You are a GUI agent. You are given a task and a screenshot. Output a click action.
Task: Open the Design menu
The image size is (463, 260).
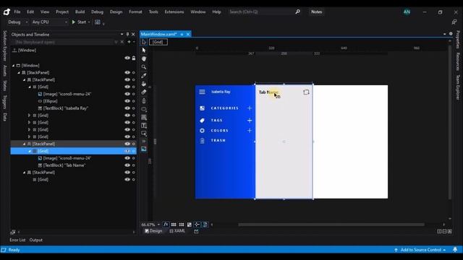tap(116, 12)
